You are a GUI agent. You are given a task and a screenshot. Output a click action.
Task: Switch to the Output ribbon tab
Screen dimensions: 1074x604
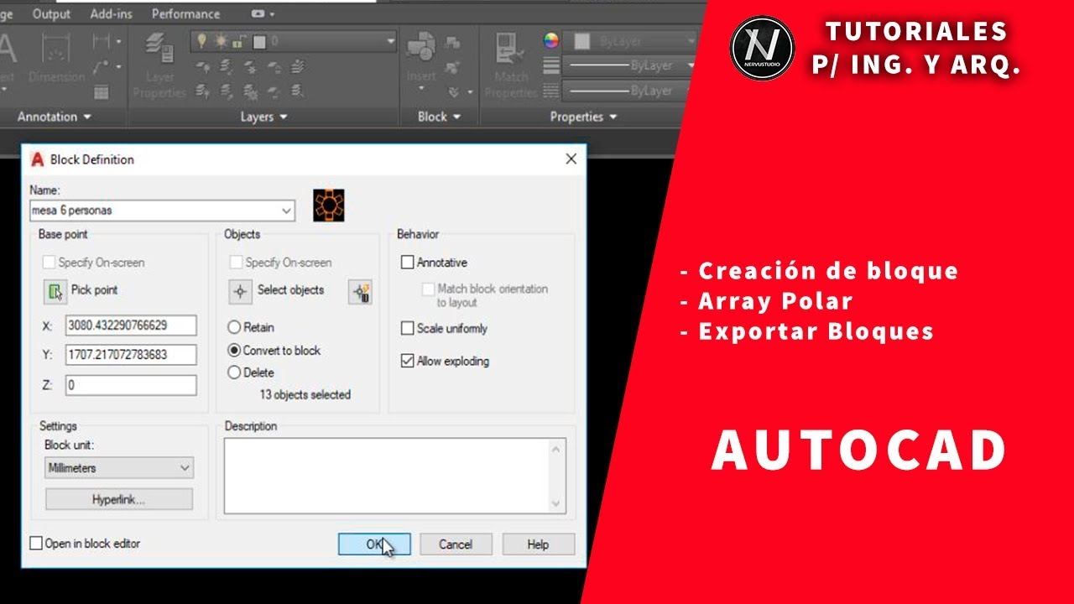coord(51,13)
